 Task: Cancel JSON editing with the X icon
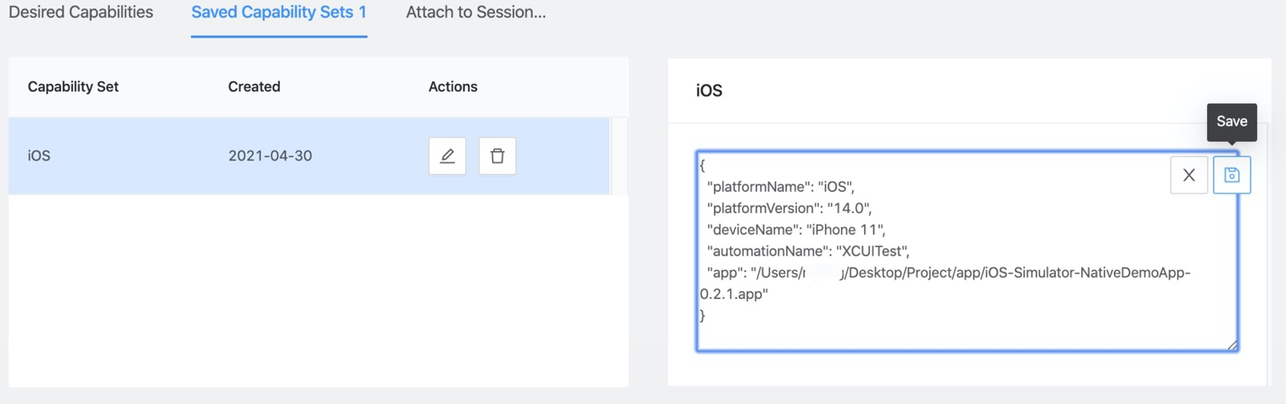[x=1188, y=175]
